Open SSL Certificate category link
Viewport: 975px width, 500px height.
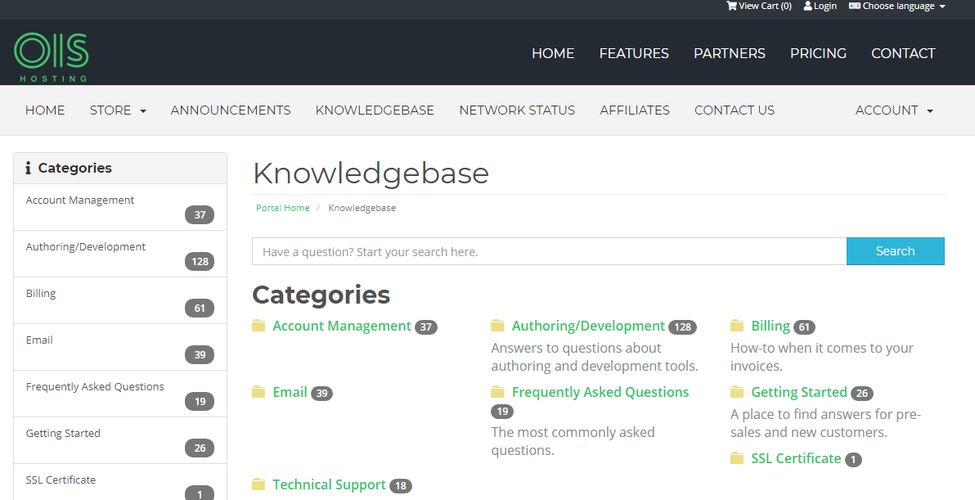[x=796, y=458]
